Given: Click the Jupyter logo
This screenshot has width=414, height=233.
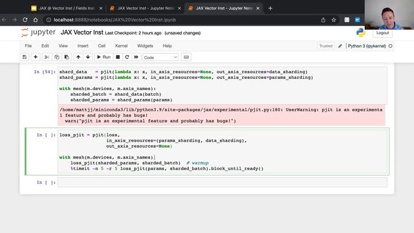Looking at the screenshot, I should coord(39,32).
